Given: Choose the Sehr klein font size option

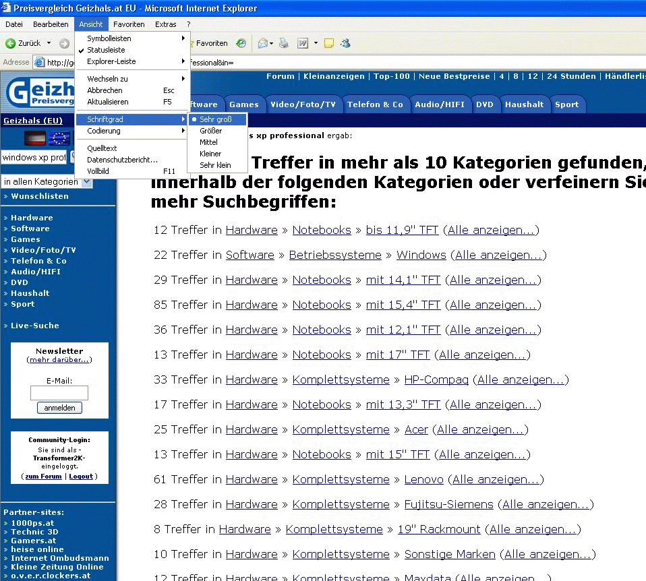Looking at the screenshot, I should tap(218, 166).
